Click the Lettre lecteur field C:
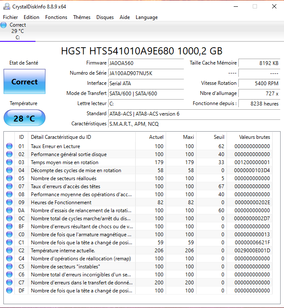 tap(146, 104)
